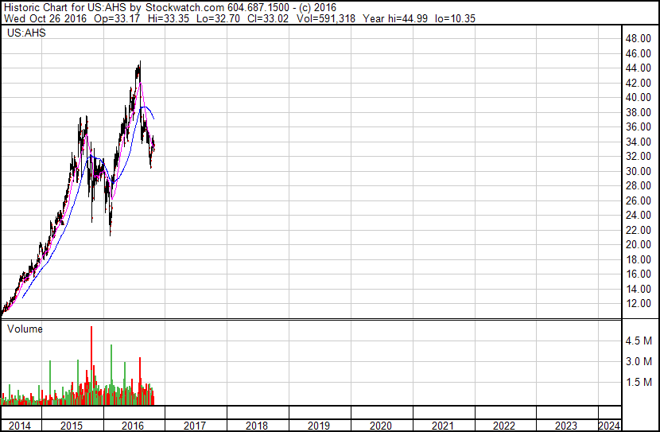Click the 38.00 price axis label
The height and width of the screenshot is (432, 660).
638,112
